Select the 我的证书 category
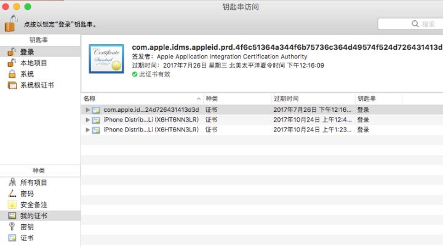Image resolution: width=443 pixels, height=247 pixels. 33,216
